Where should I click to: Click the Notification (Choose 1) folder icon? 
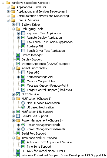pos(18,99)
